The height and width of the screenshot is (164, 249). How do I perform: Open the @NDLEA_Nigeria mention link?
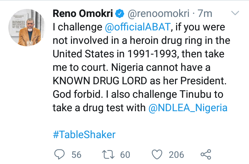click(188, 108)
